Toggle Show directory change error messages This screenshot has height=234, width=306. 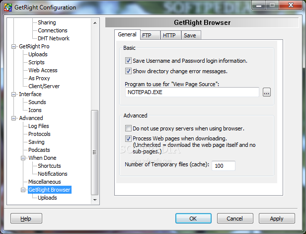click(x=128, y=71)
